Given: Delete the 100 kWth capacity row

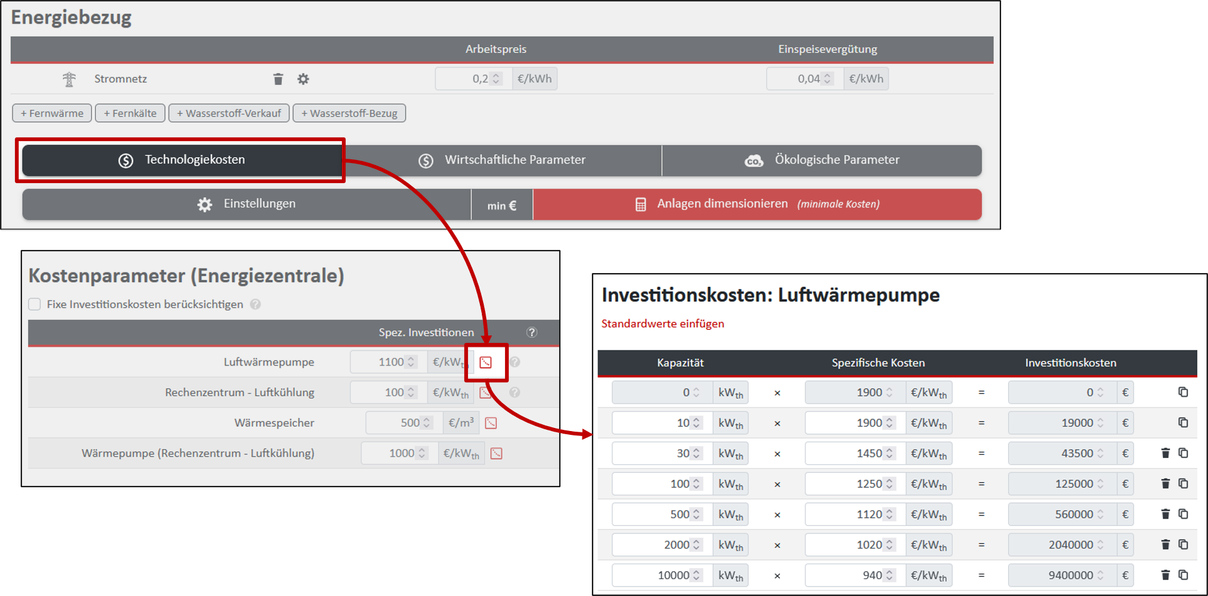Looking at the screenshot, I should point(1166,484).
